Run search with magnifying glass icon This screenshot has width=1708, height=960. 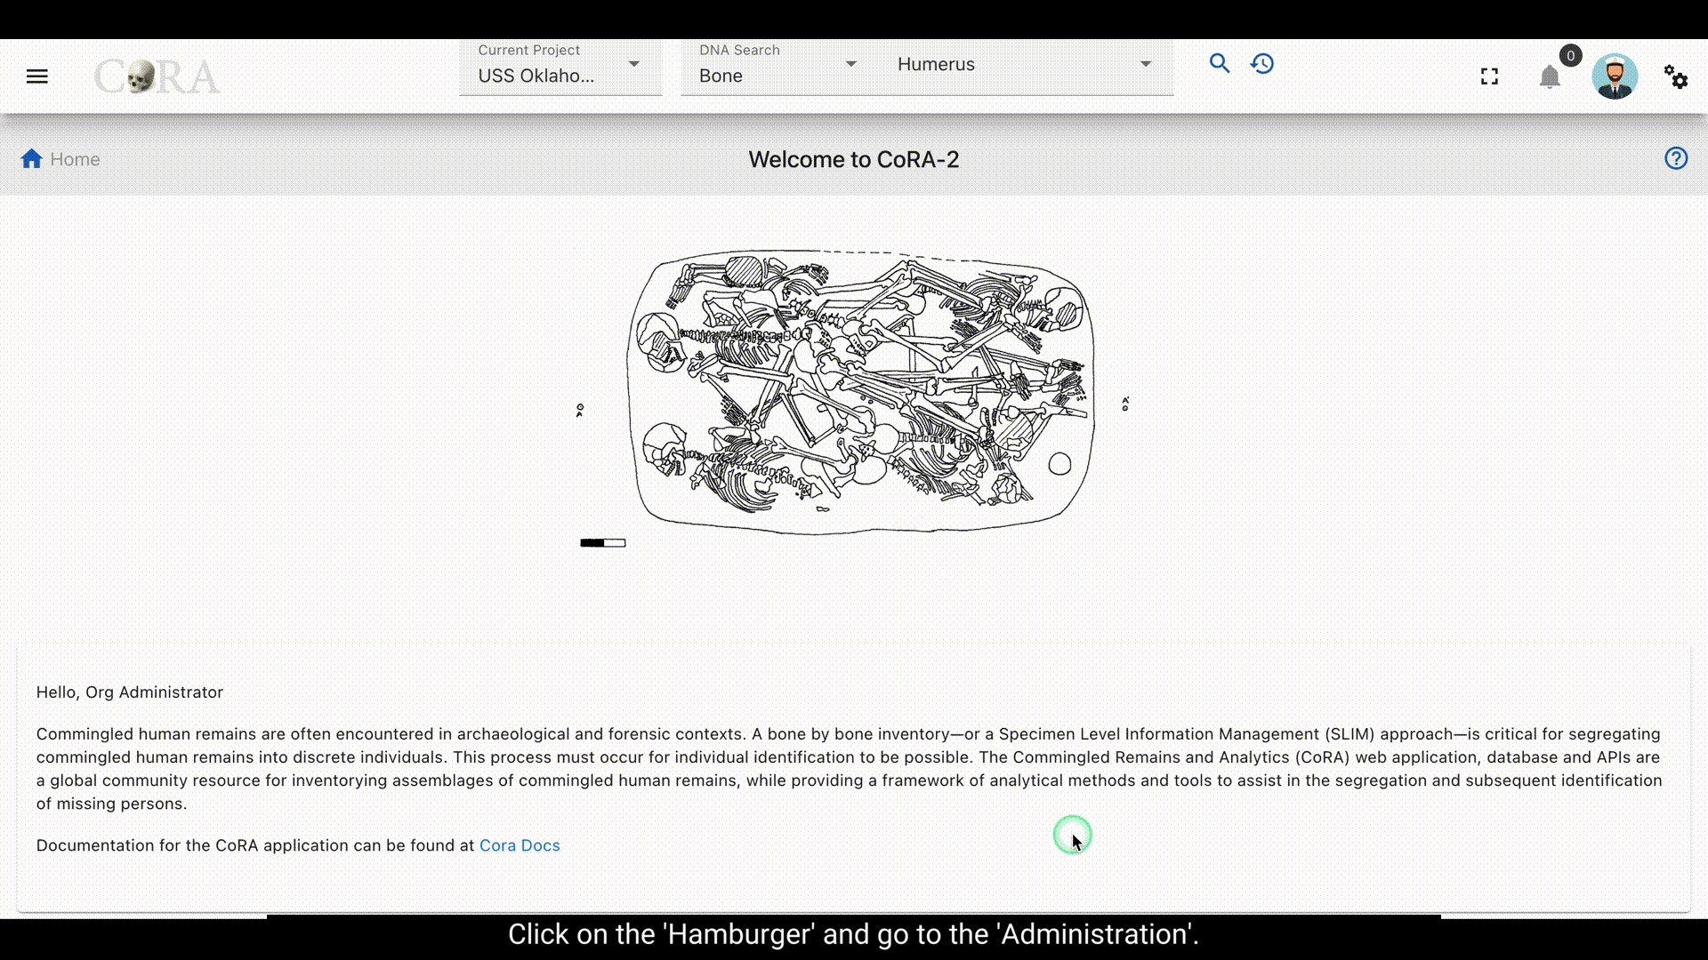click(x=1219, y=63)
